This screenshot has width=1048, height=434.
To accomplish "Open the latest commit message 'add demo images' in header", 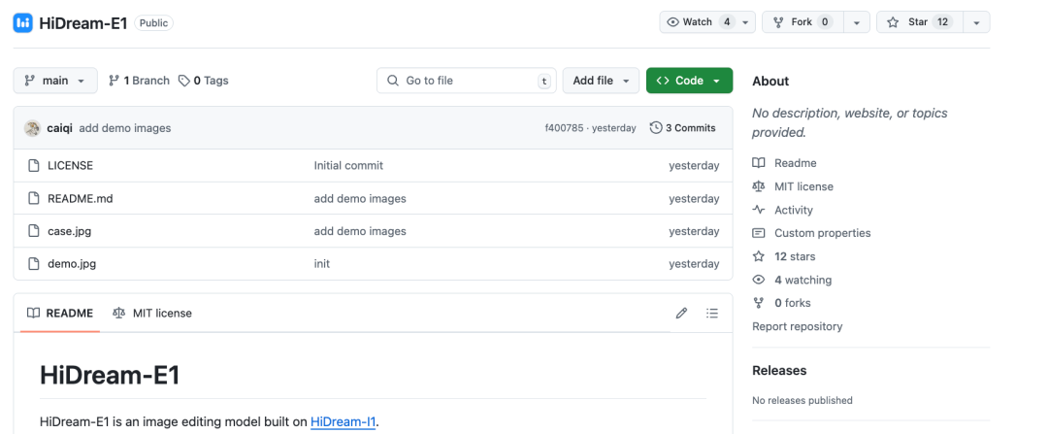I will point(125,128).
